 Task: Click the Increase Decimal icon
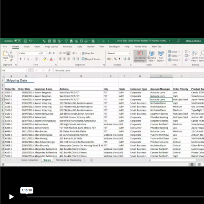click(x=125, y=59)
